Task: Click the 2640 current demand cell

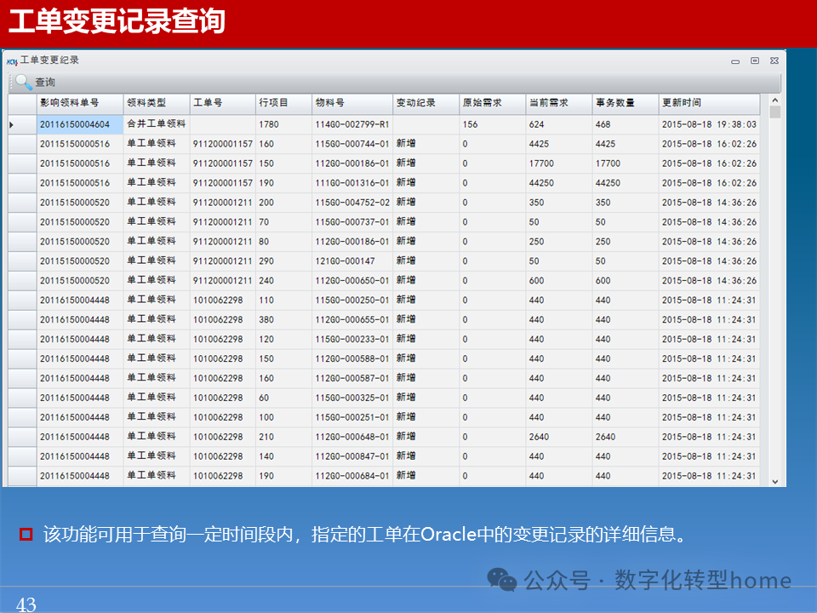Action: click(558, 437)
